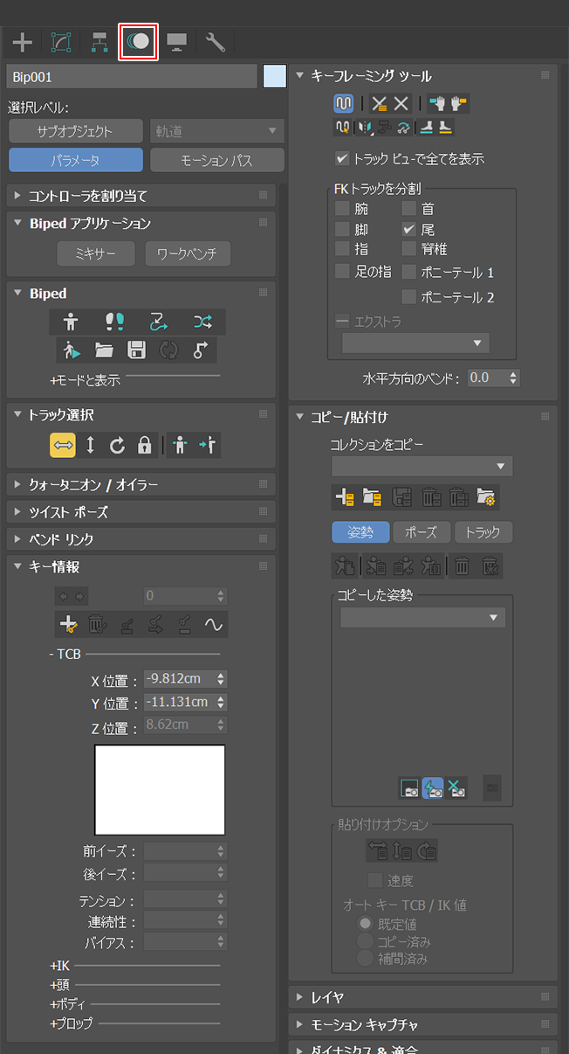Open the Motion panel tab
Screen dimensions: 569x1054
click(138, 41)
